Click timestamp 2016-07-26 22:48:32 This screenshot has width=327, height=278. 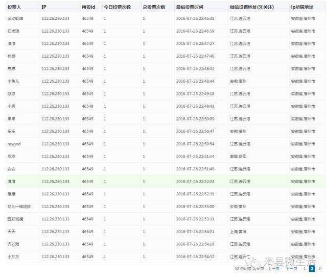(195, 68)
